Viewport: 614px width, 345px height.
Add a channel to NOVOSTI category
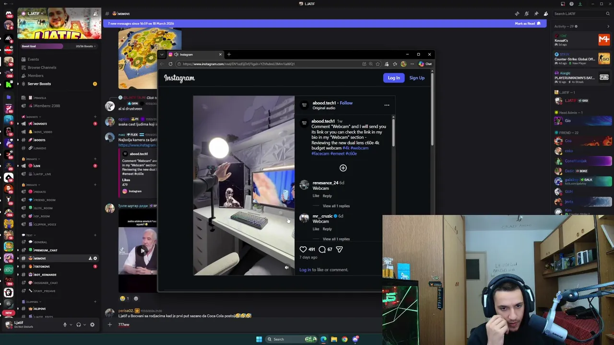(x=95, y=117)
